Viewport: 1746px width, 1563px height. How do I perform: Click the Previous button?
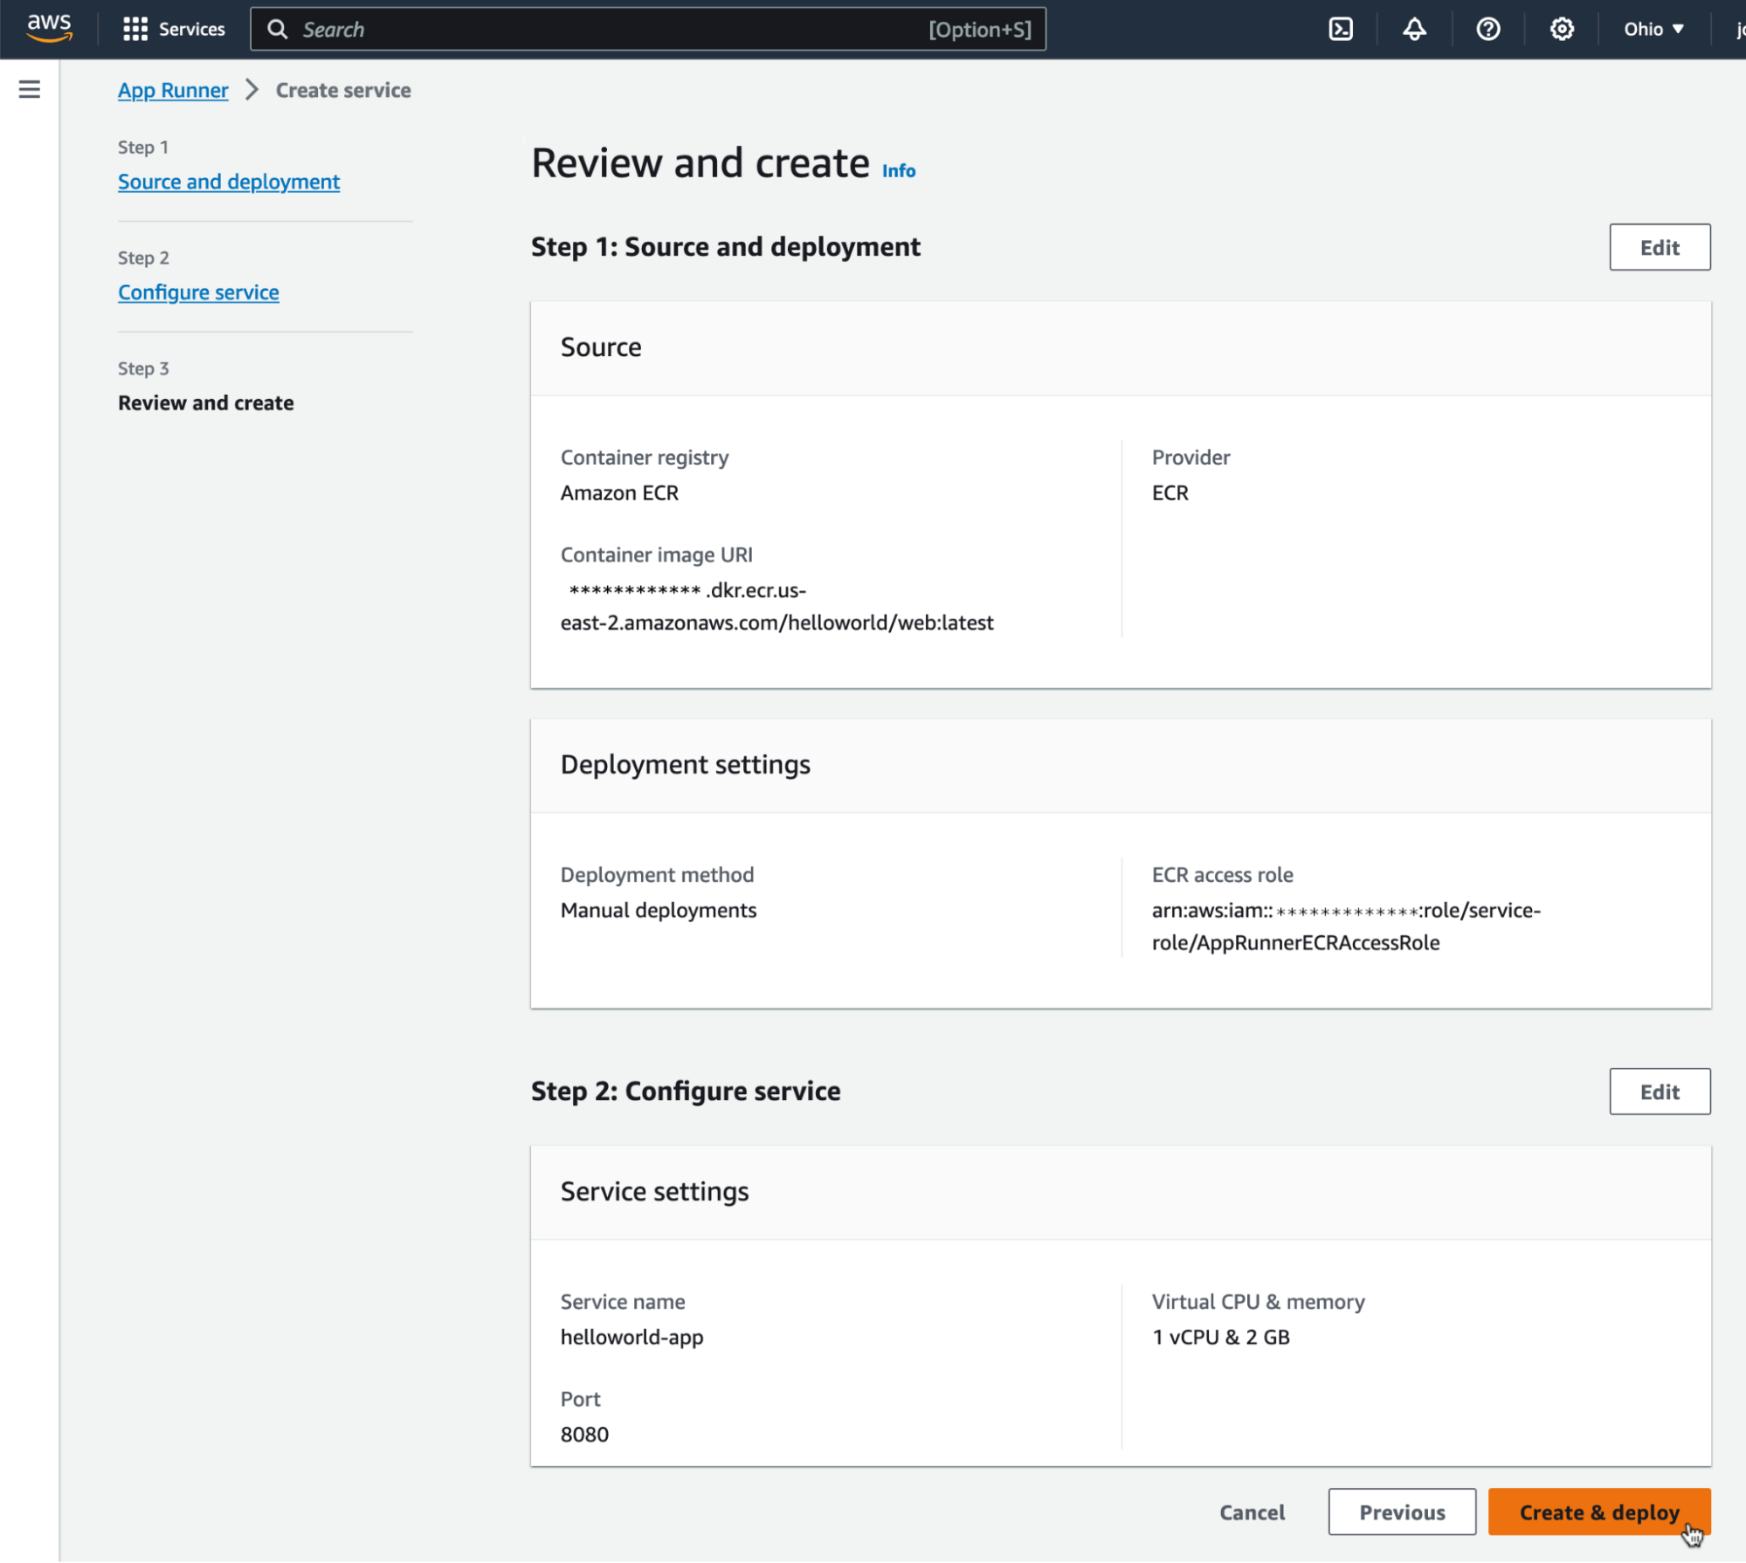1402,1511
